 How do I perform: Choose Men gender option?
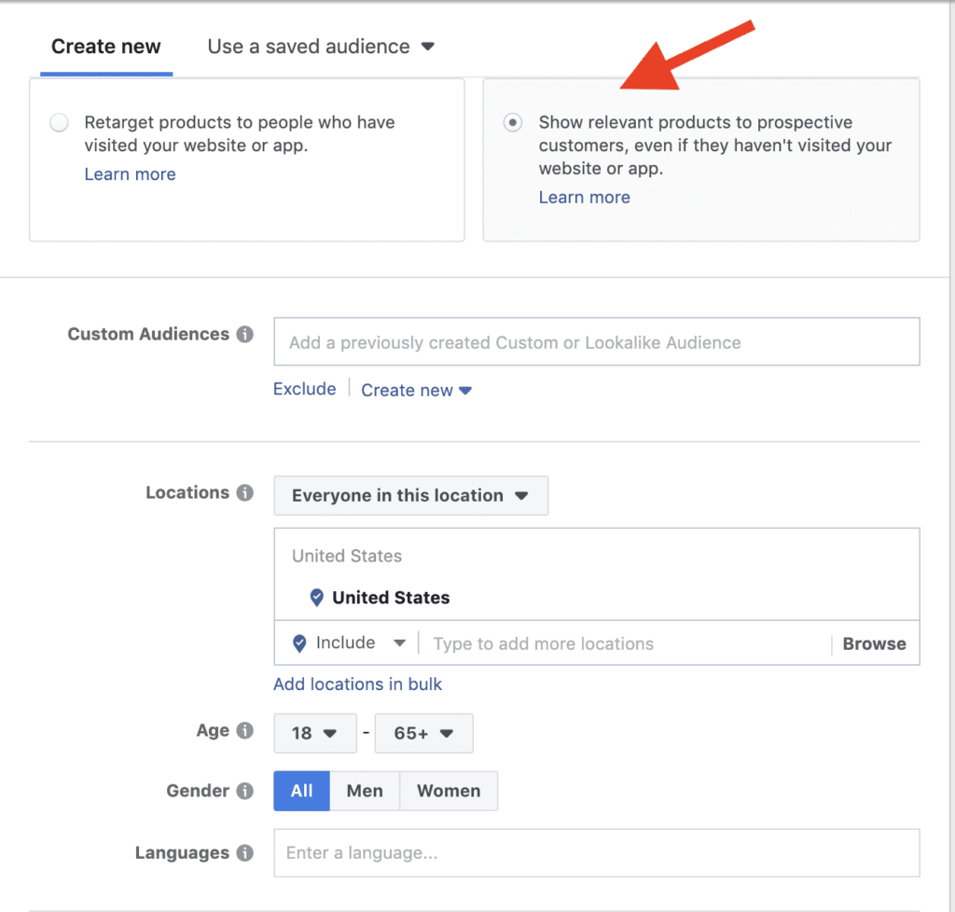click(x=364, y=791)
